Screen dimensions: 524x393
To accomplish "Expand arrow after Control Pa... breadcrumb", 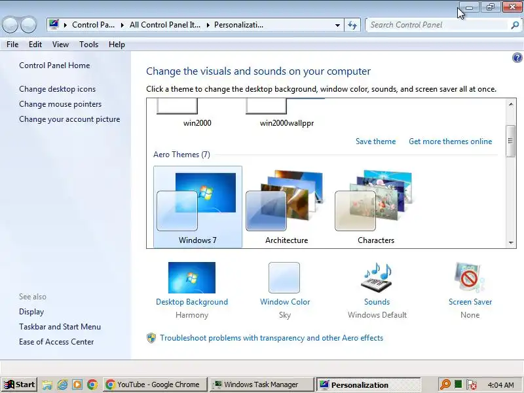I will [x=122, y=25].
